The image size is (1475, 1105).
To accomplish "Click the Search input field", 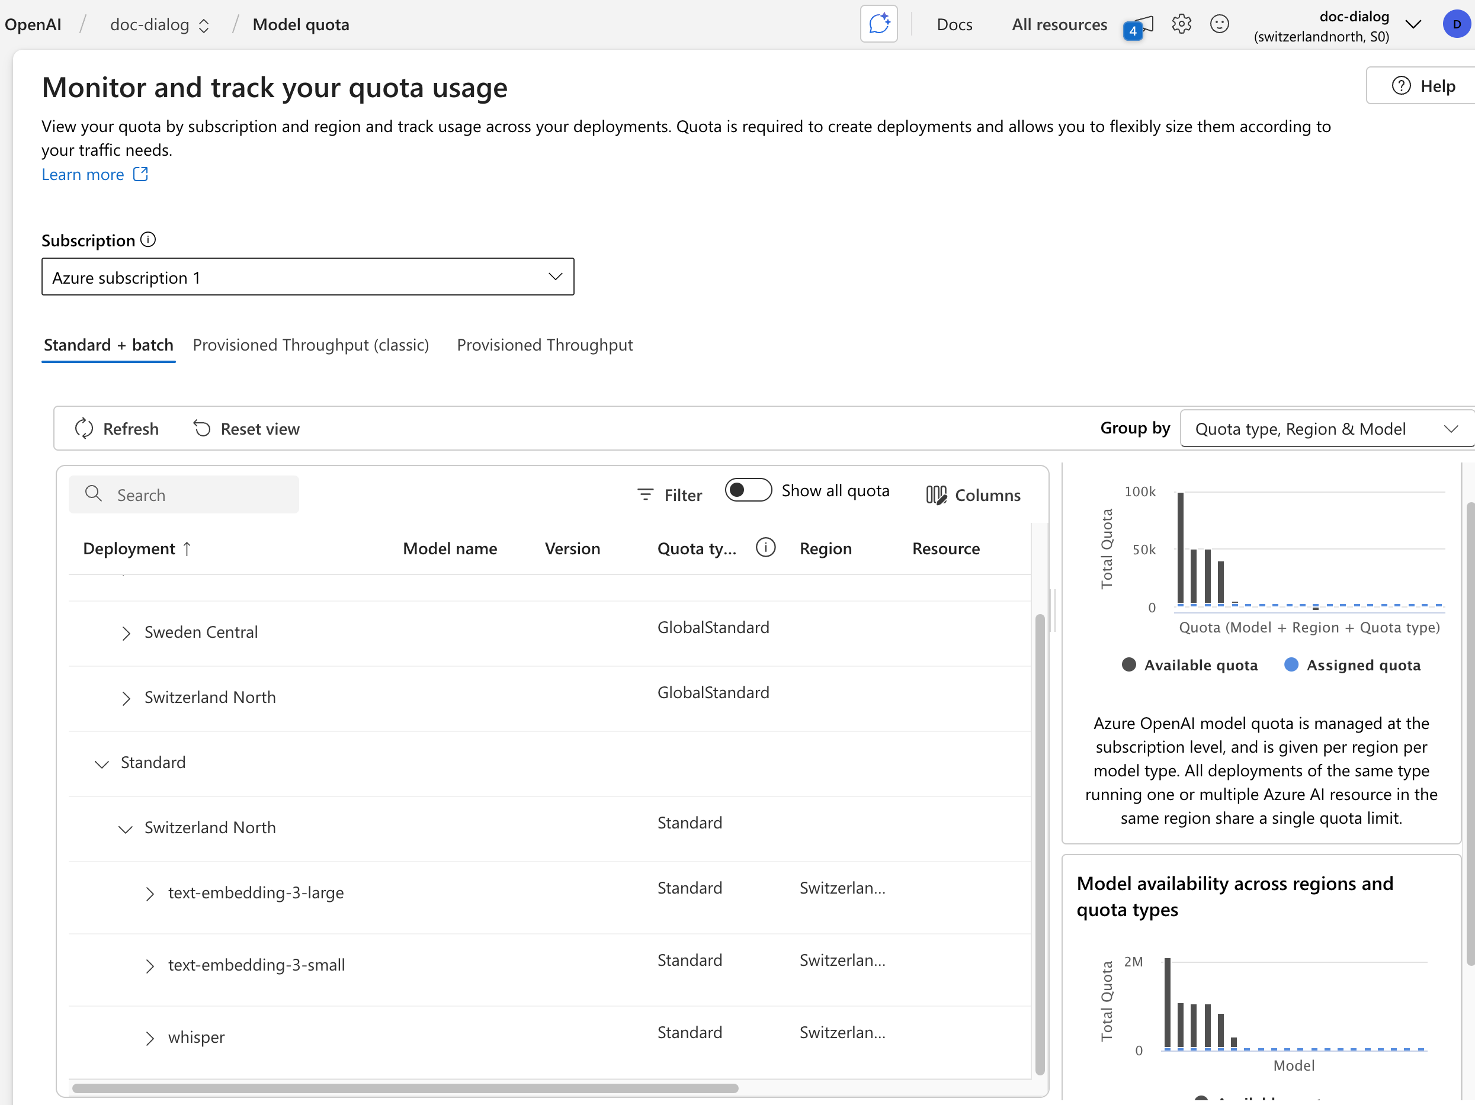I will (184, 494).
